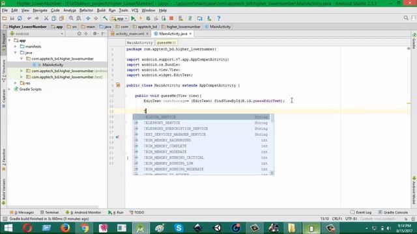Image resolution: width=417 pixels, height=234 pixels.
Task: Click the Save All toolbar icon
Action: pos(12,18)
